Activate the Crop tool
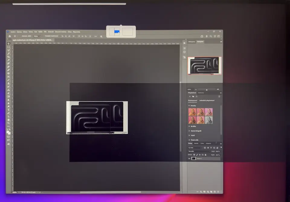290x202 pixels. tap(8, 57)
